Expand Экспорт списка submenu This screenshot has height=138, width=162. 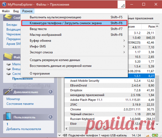74,52
